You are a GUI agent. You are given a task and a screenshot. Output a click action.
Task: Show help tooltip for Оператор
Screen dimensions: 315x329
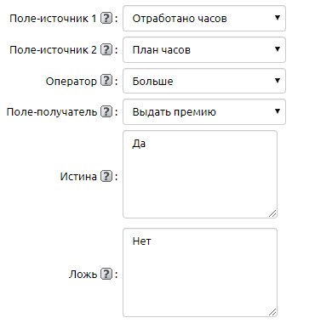(x=106, y=81)
